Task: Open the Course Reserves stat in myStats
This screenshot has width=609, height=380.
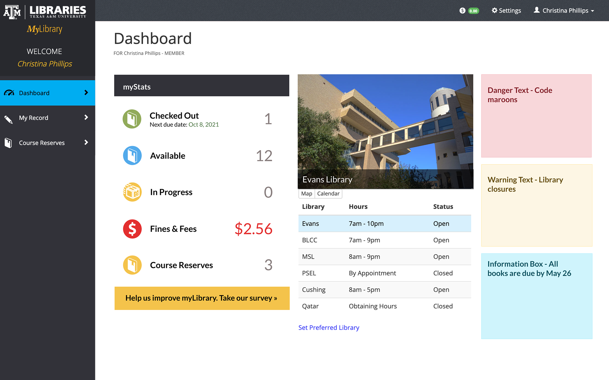Action: click(181, 265)
